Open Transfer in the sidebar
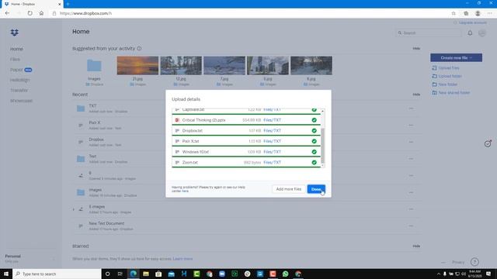This screenshot has height=279, width=497. click(x=19, y=91)
